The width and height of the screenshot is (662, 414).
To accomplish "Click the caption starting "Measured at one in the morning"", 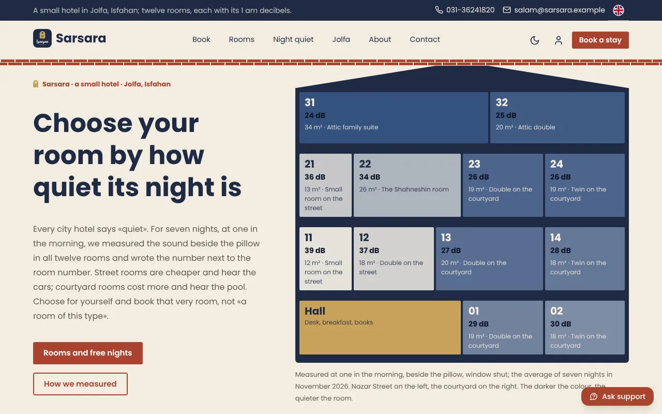I will click(454, 386).
